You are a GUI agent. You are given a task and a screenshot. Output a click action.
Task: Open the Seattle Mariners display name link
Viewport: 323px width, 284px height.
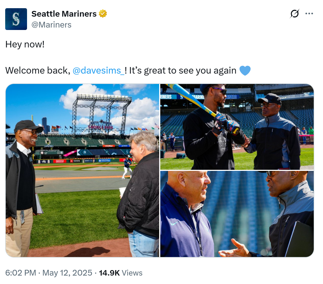click(x=64, y=14)
